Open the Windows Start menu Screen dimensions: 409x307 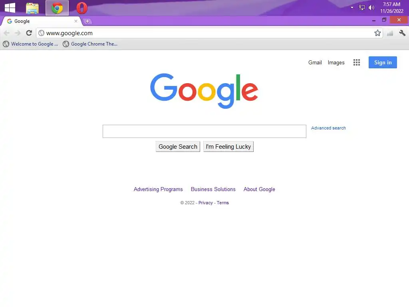coord(10,8)
